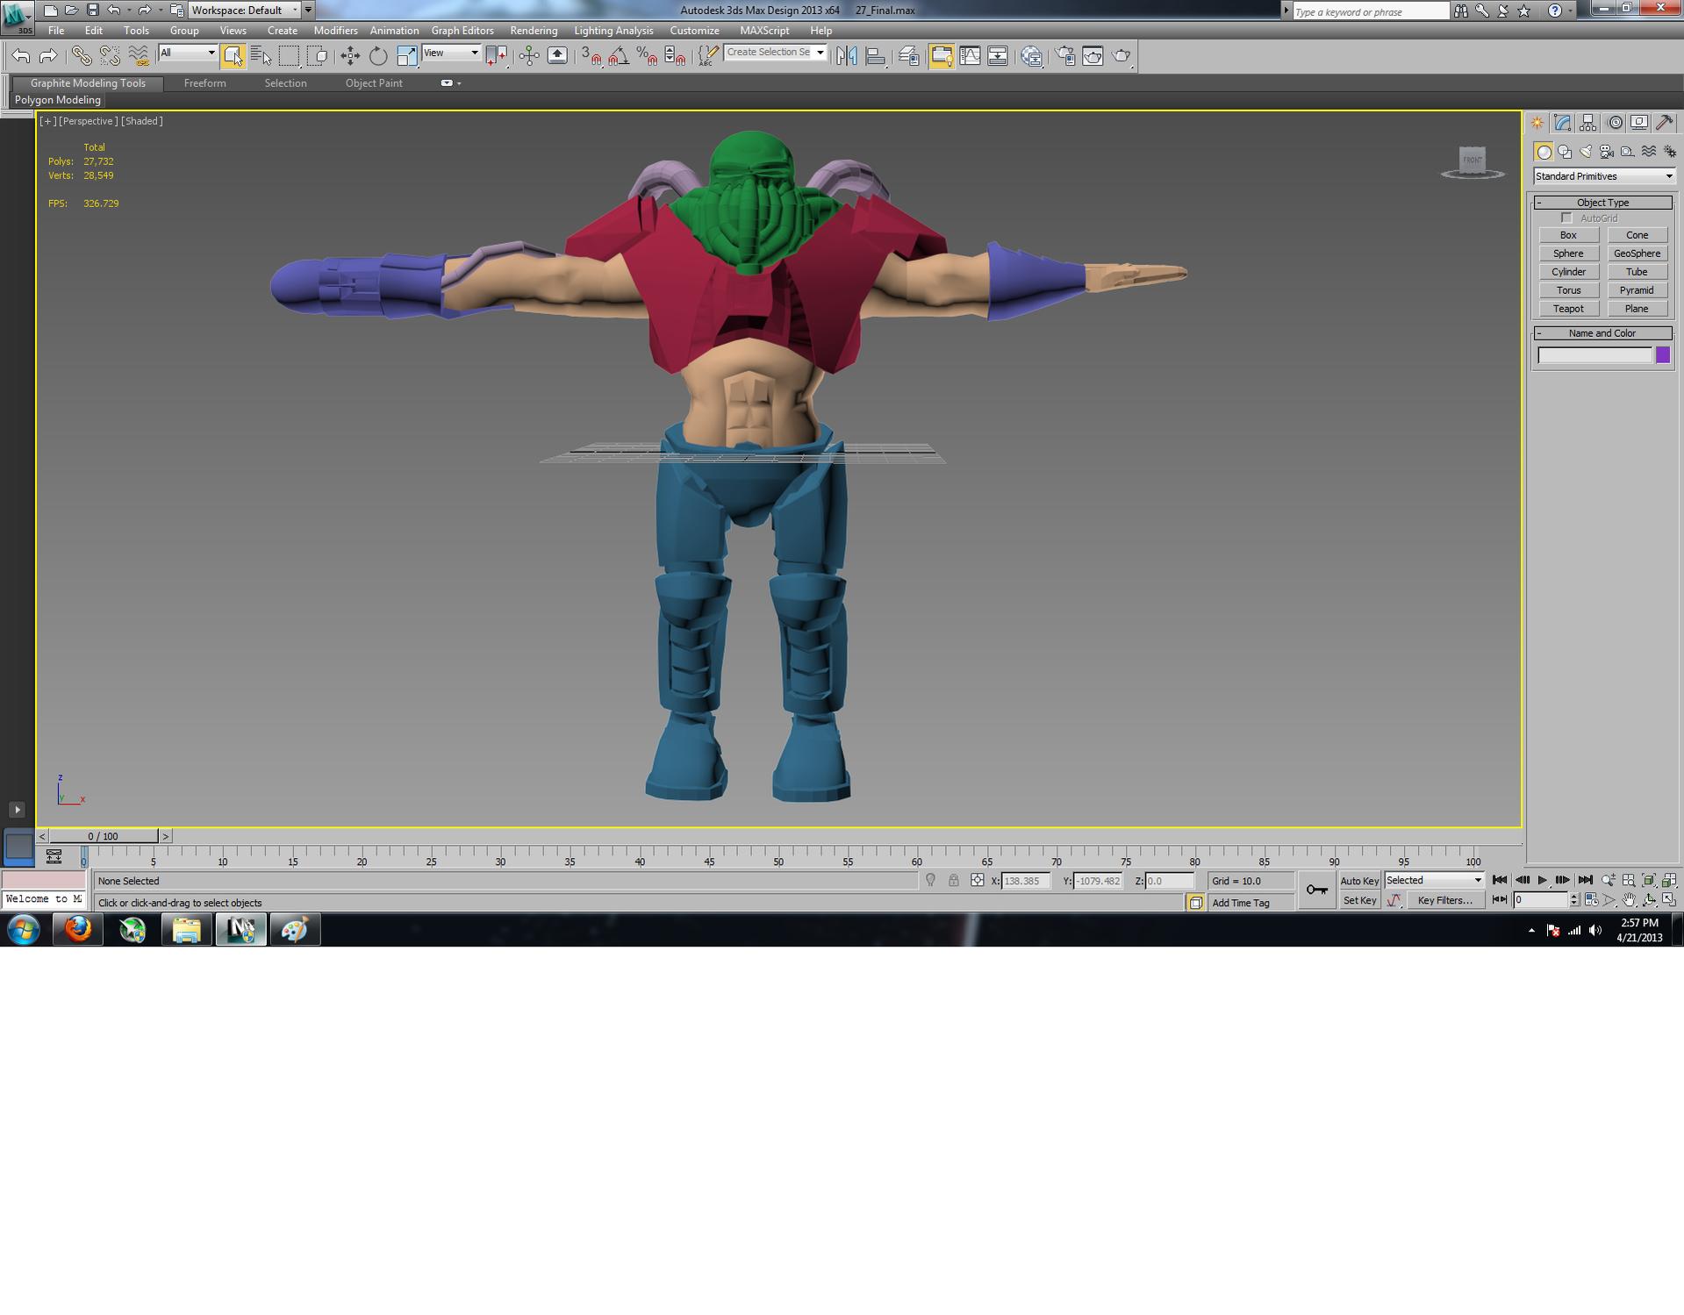The height and width of the screenshot is (1315, 1684).
Task: Open the Curve Editor
Action: 970,56
